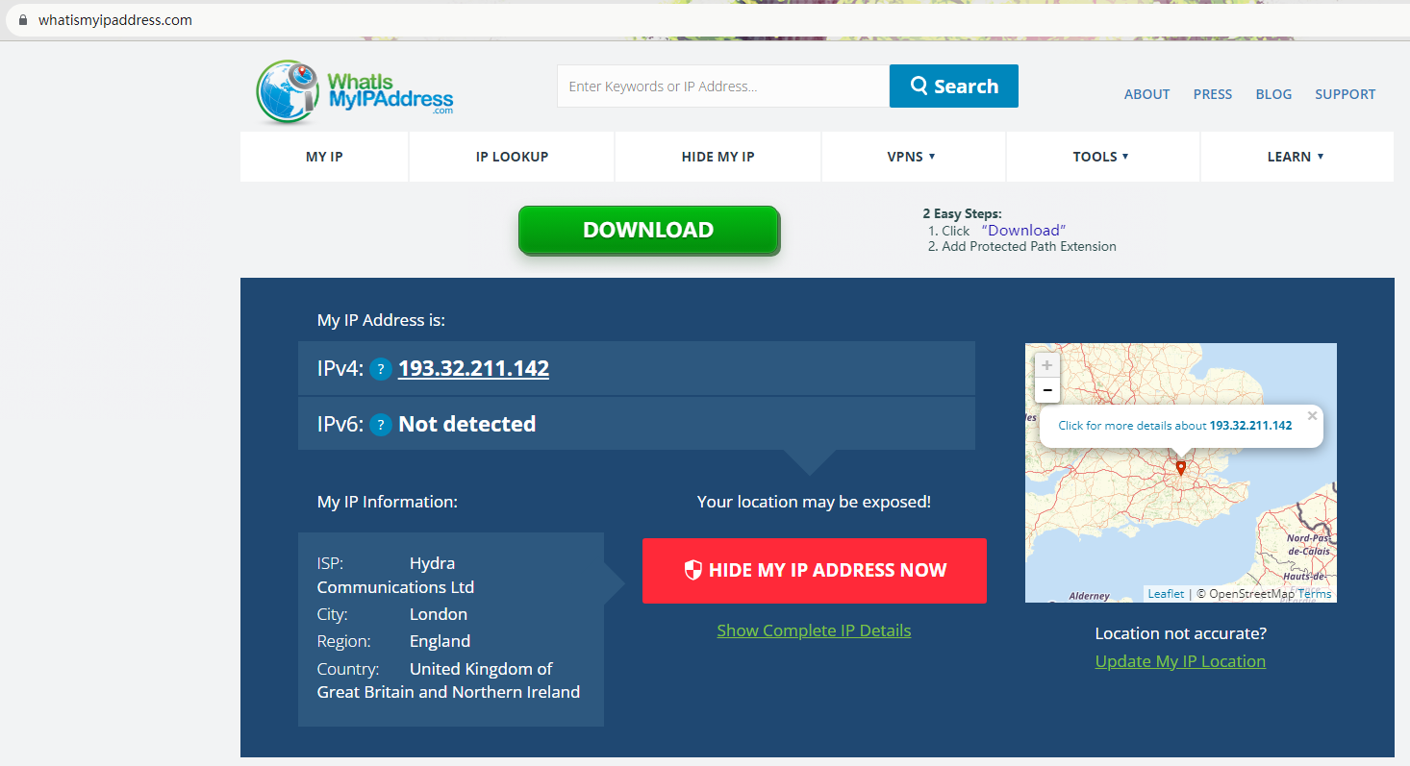Click the ISP value "Hydra"

432,563
